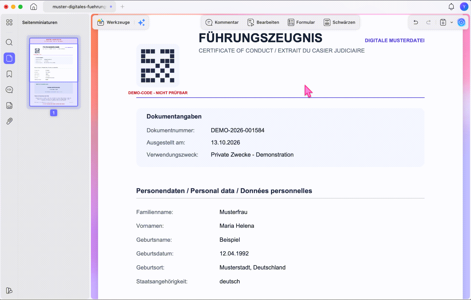This screenshot has width=471, height=300.
Task: Open the bookmarks panel icon
Action: 9,74
